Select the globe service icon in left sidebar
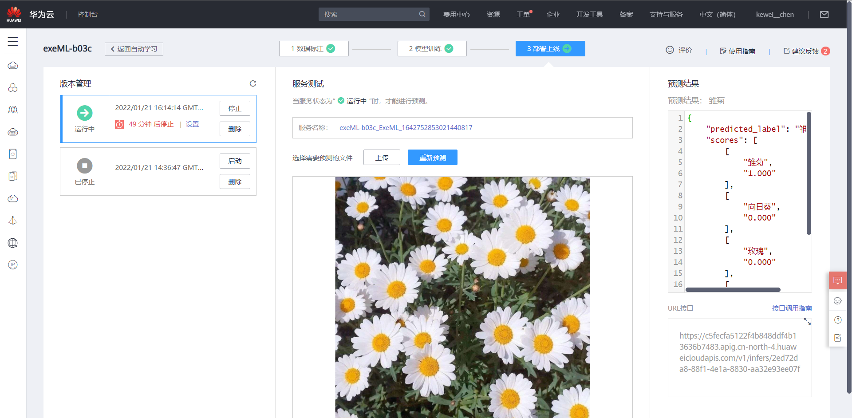This screenshot has width=852, height=418. click(x=13, y=243)
